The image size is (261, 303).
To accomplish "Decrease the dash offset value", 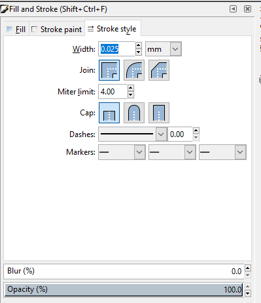I will tap(196, 138).
